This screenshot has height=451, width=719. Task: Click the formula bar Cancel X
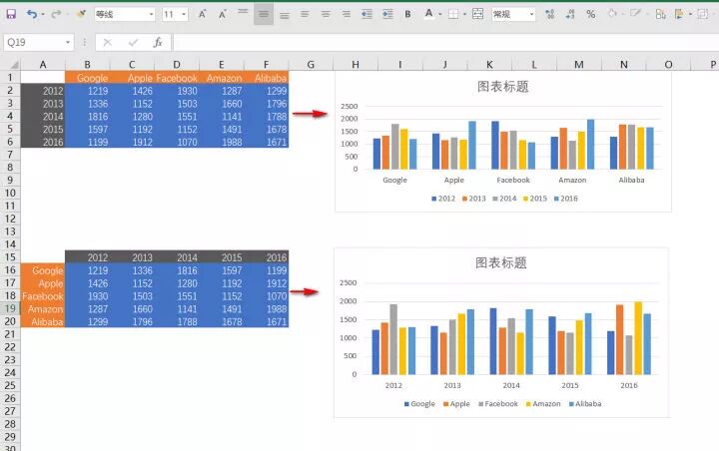click(x=107, y=43)
